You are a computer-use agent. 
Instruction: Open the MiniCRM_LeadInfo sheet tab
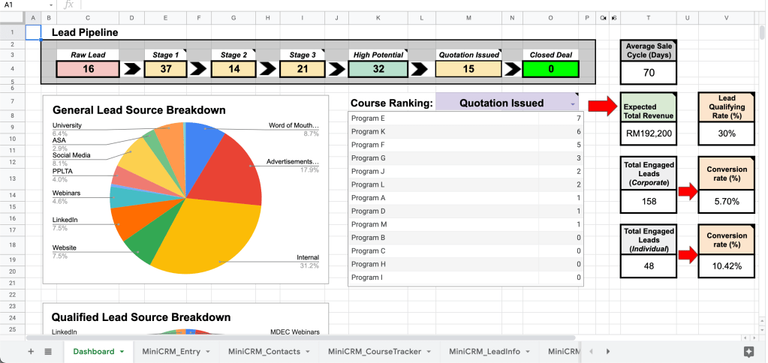[x=485, y=351]
